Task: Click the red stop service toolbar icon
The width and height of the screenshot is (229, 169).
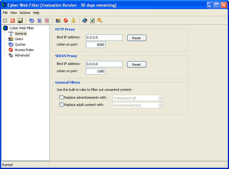Action: pos(13,21)
